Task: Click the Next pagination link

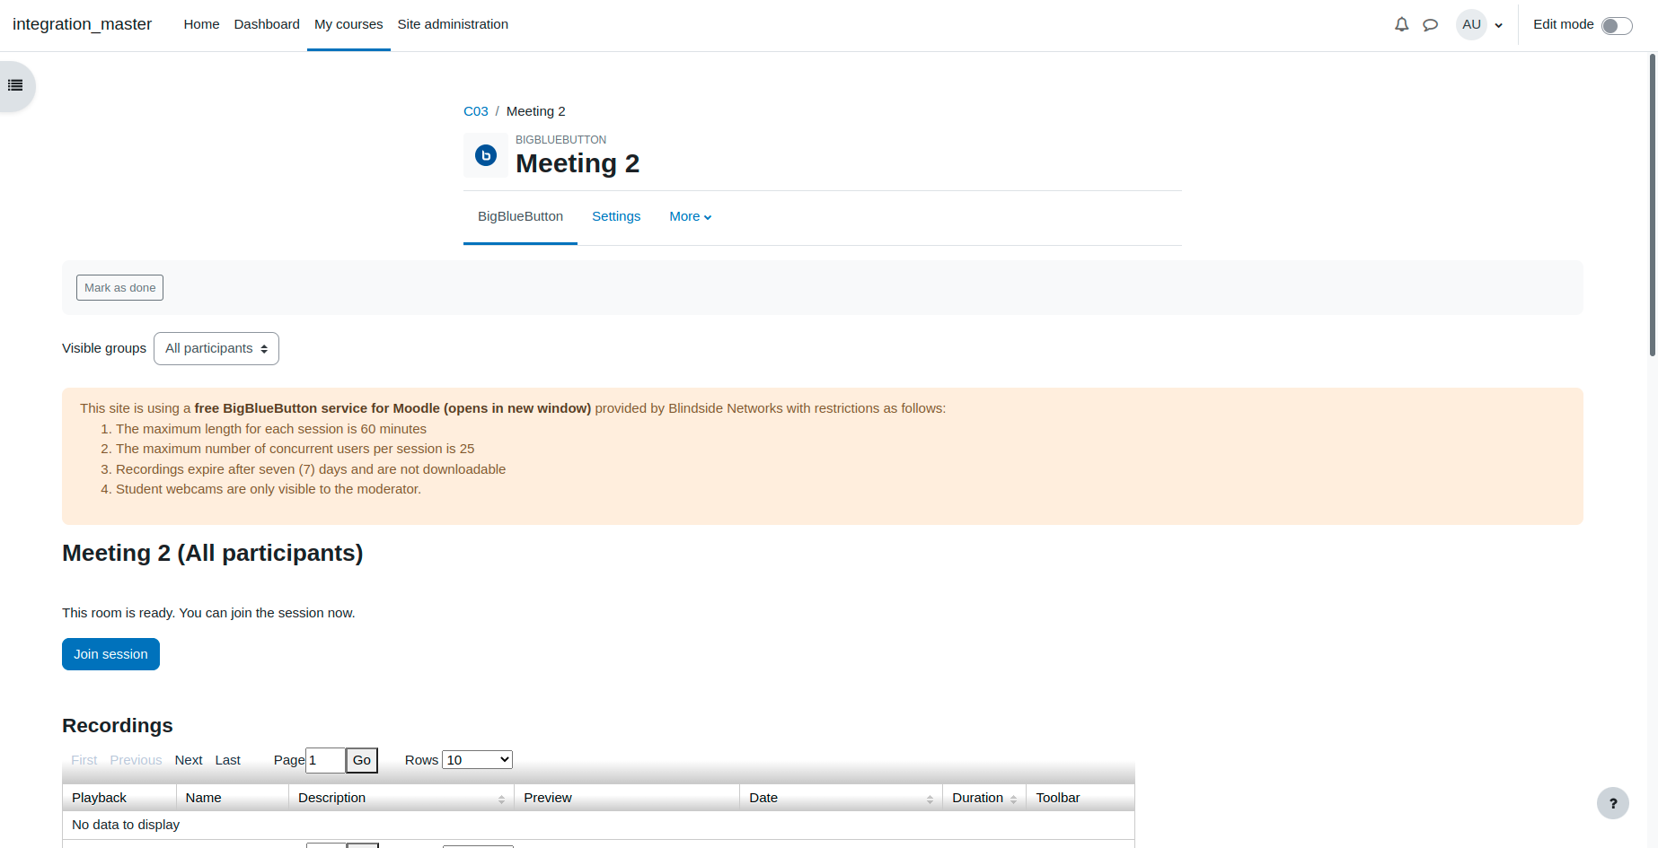Action: (189, 760)
